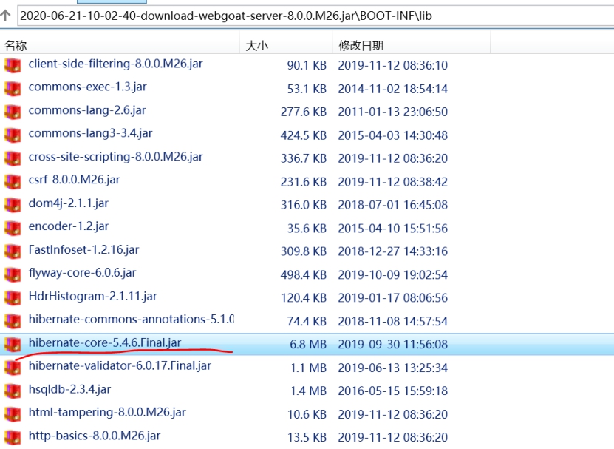The height and width of the screenshot is (449, 614).
Task: Click date 2011-01-13 23:06:50
Action: point(393,112)
